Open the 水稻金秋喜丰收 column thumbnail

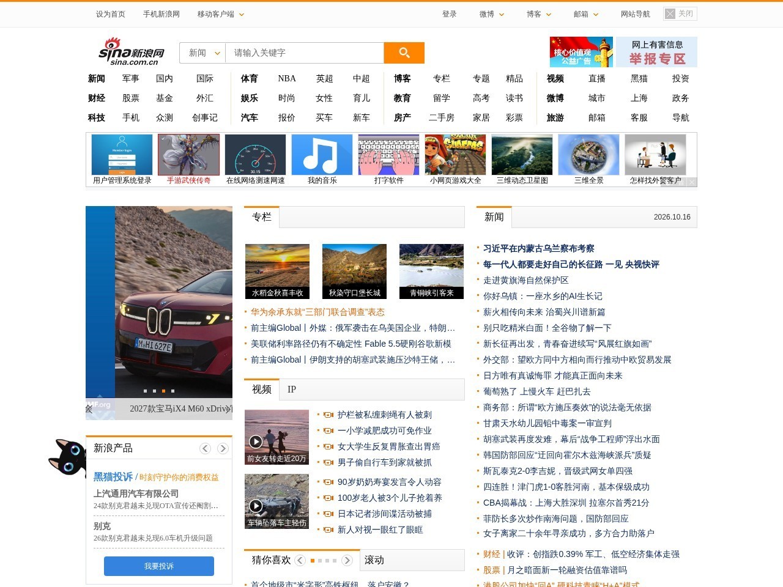(277, 271)
